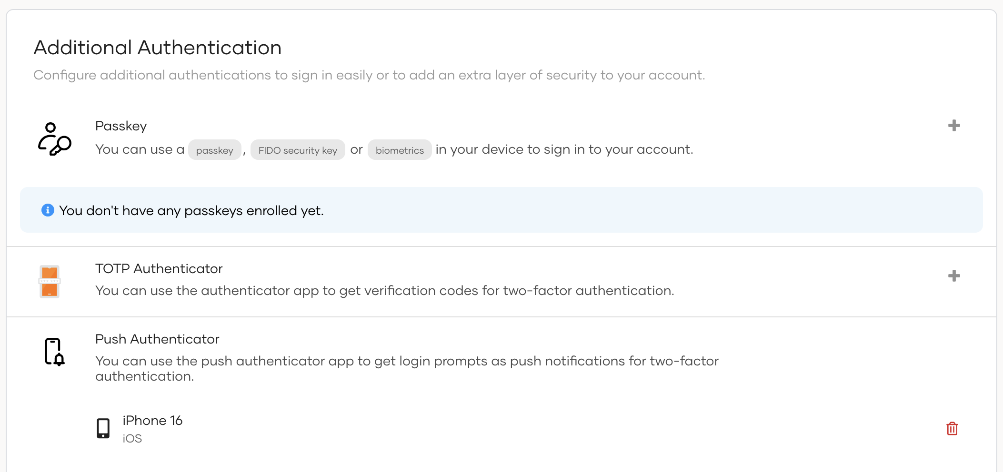Click the "TOTP Authenticator" section title

[159, 268]
